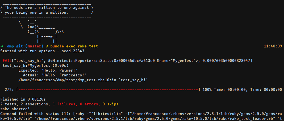Click the red '1 failures' count
This screenshot has width=284, height=121.
point(65,104)
